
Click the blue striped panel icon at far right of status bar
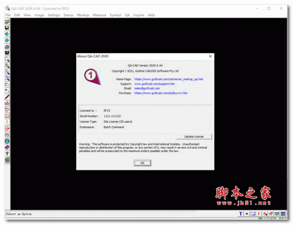point(283,214)
